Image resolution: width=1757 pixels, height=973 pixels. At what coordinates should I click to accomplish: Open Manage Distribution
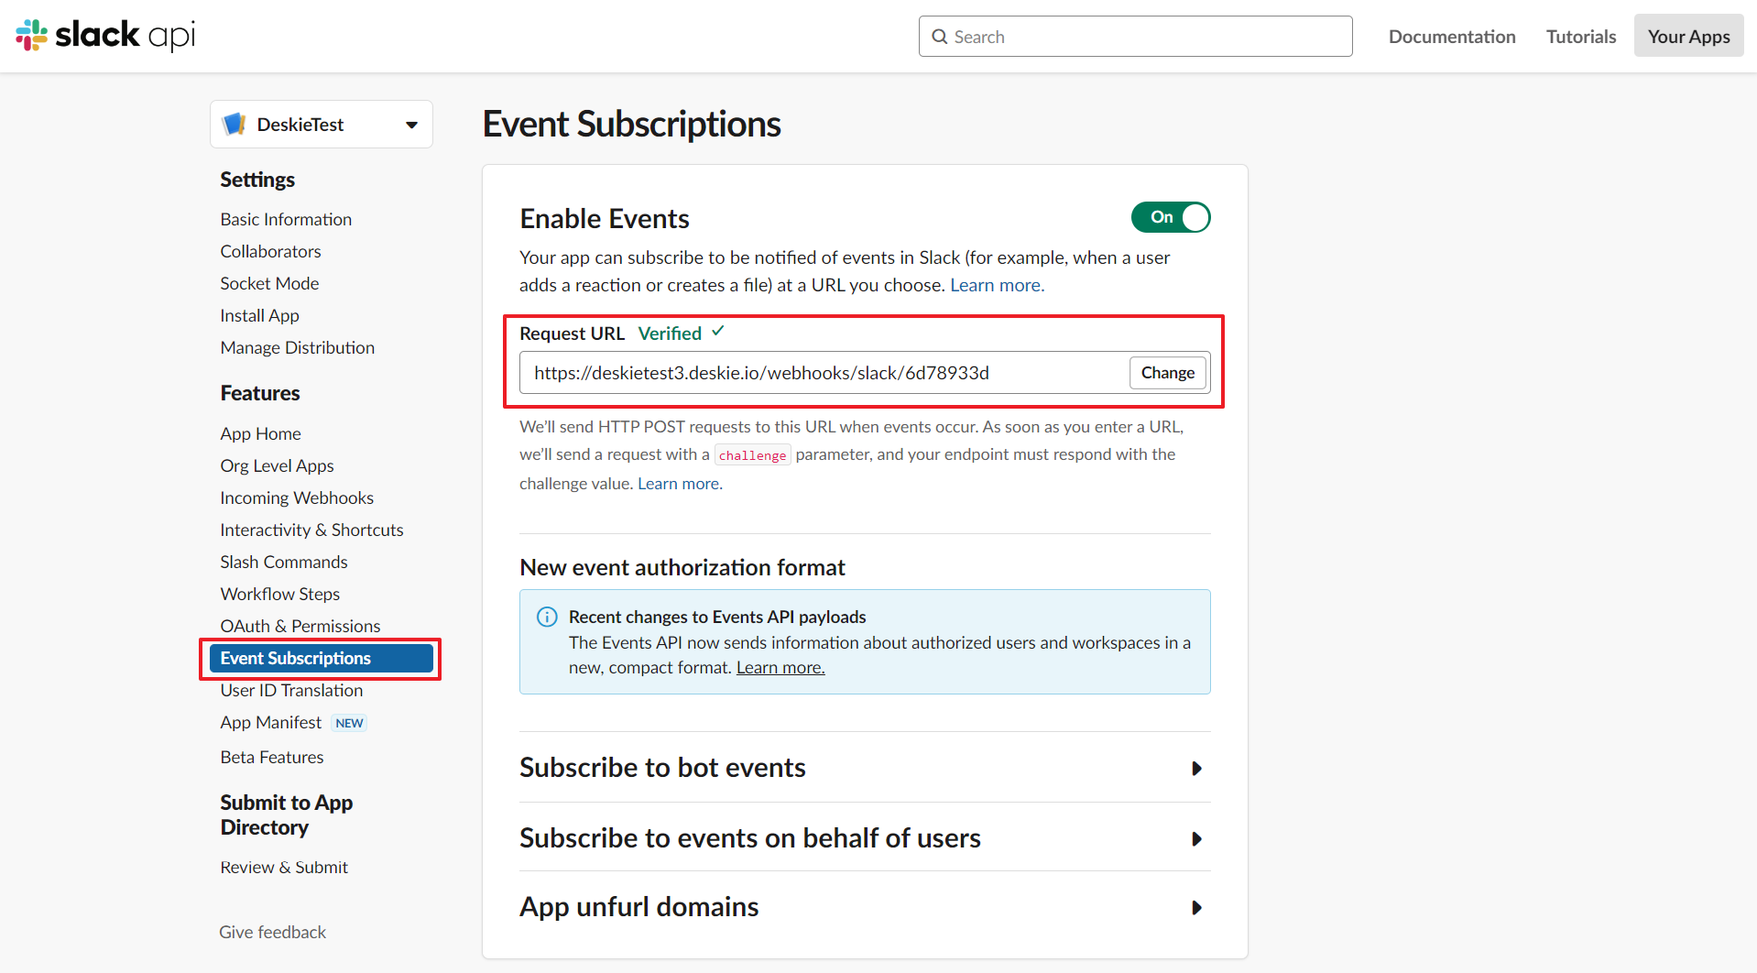297,347
